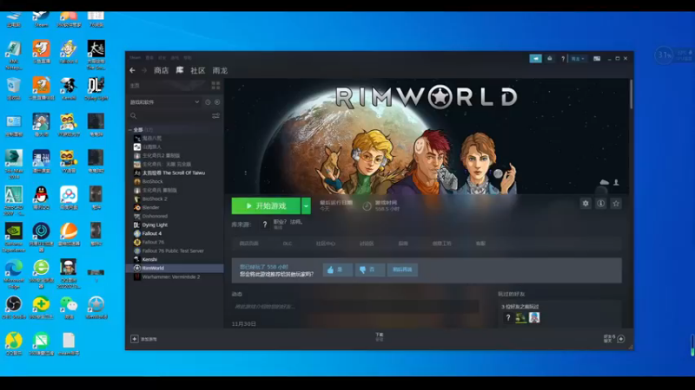Image resolution: width=695 pixels, height=390 pixels.
Task: Click the Steam page vertical scrollbar
Action: point(631,94)
